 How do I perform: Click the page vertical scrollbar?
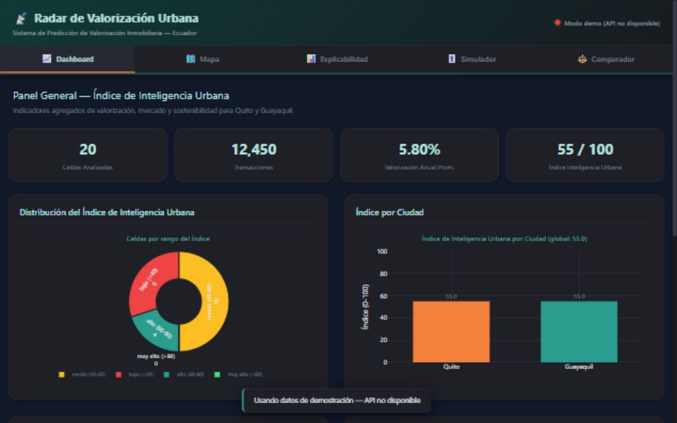click(x=675, y=118)
